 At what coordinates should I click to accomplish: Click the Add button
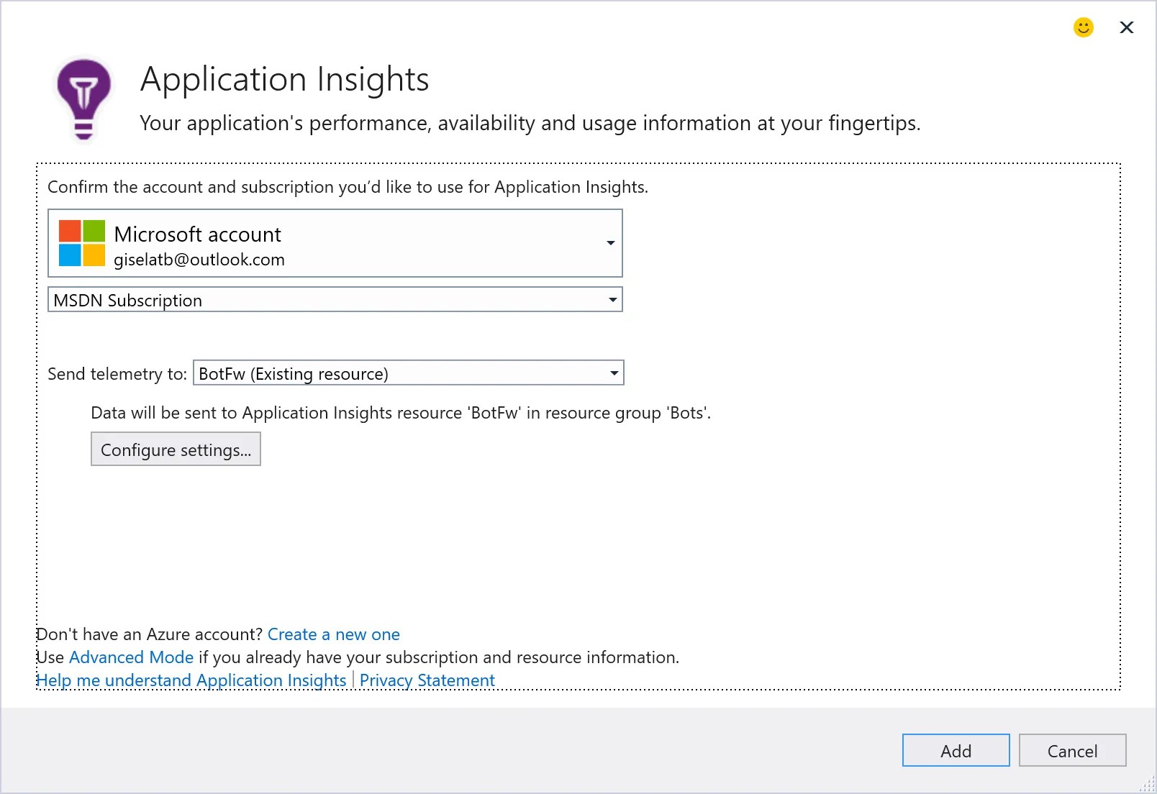(956, 751)
